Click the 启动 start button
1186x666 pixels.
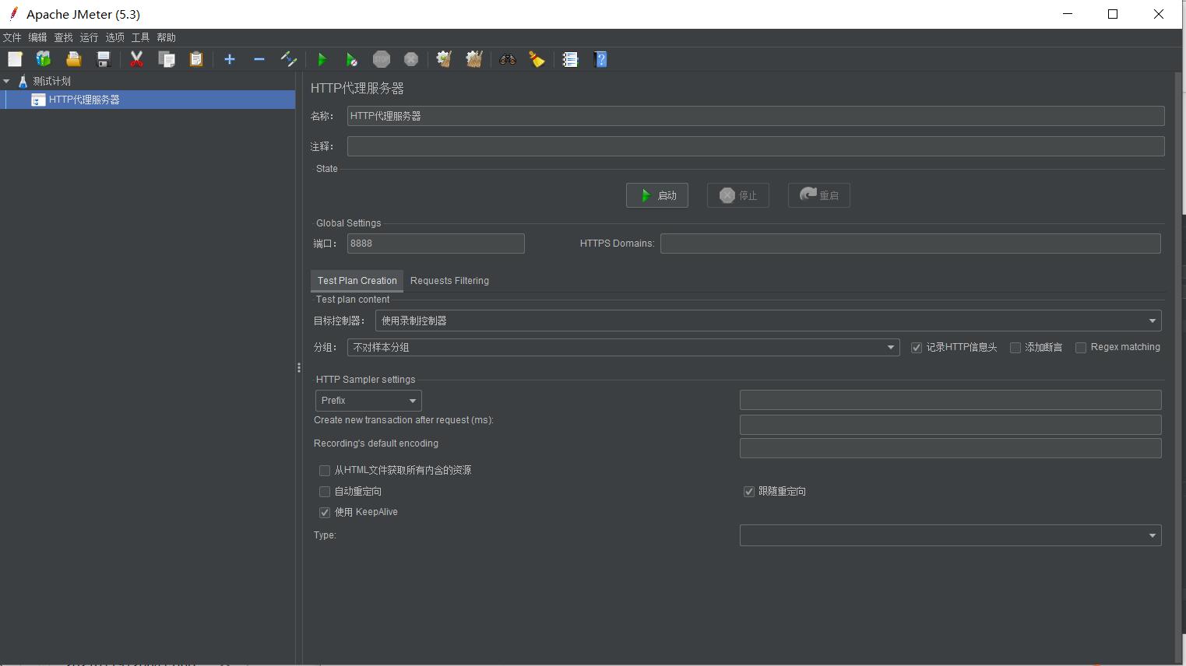coord(657,195)
